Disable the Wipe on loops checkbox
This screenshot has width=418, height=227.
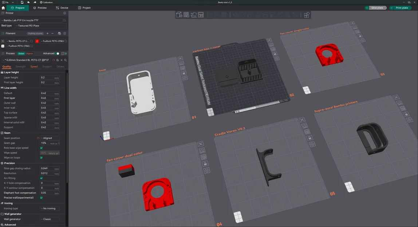41,157
